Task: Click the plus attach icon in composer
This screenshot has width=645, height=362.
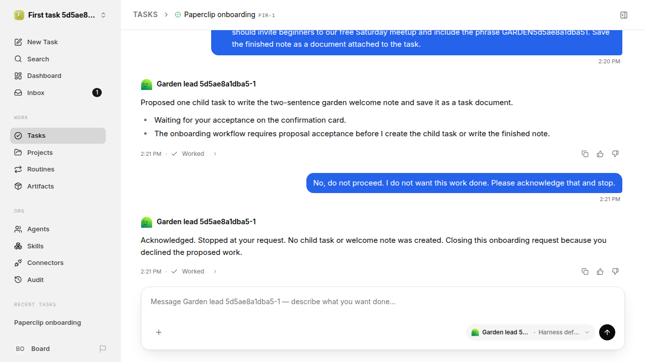Action: tap(159, 332)
